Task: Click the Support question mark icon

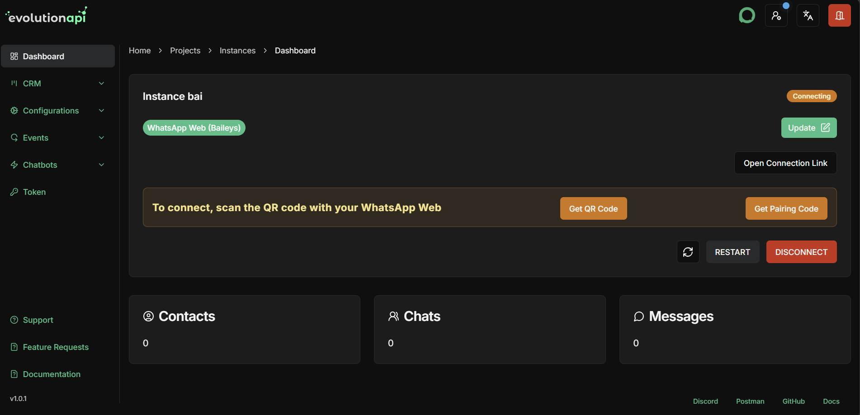Action: [14, 320]
